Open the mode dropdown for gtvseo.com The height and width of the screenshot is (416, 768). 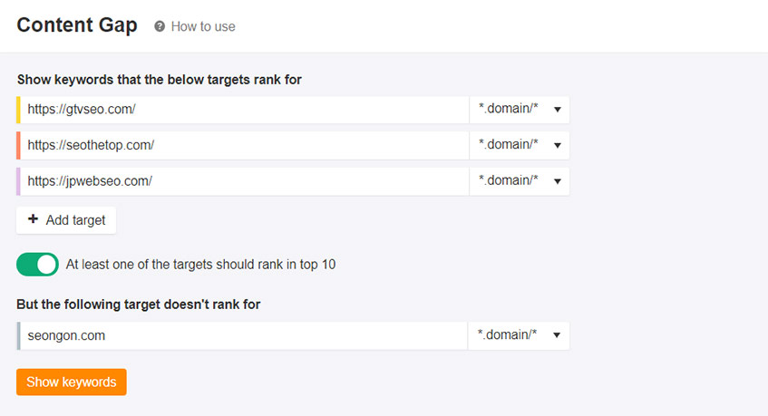click(520, 109)
